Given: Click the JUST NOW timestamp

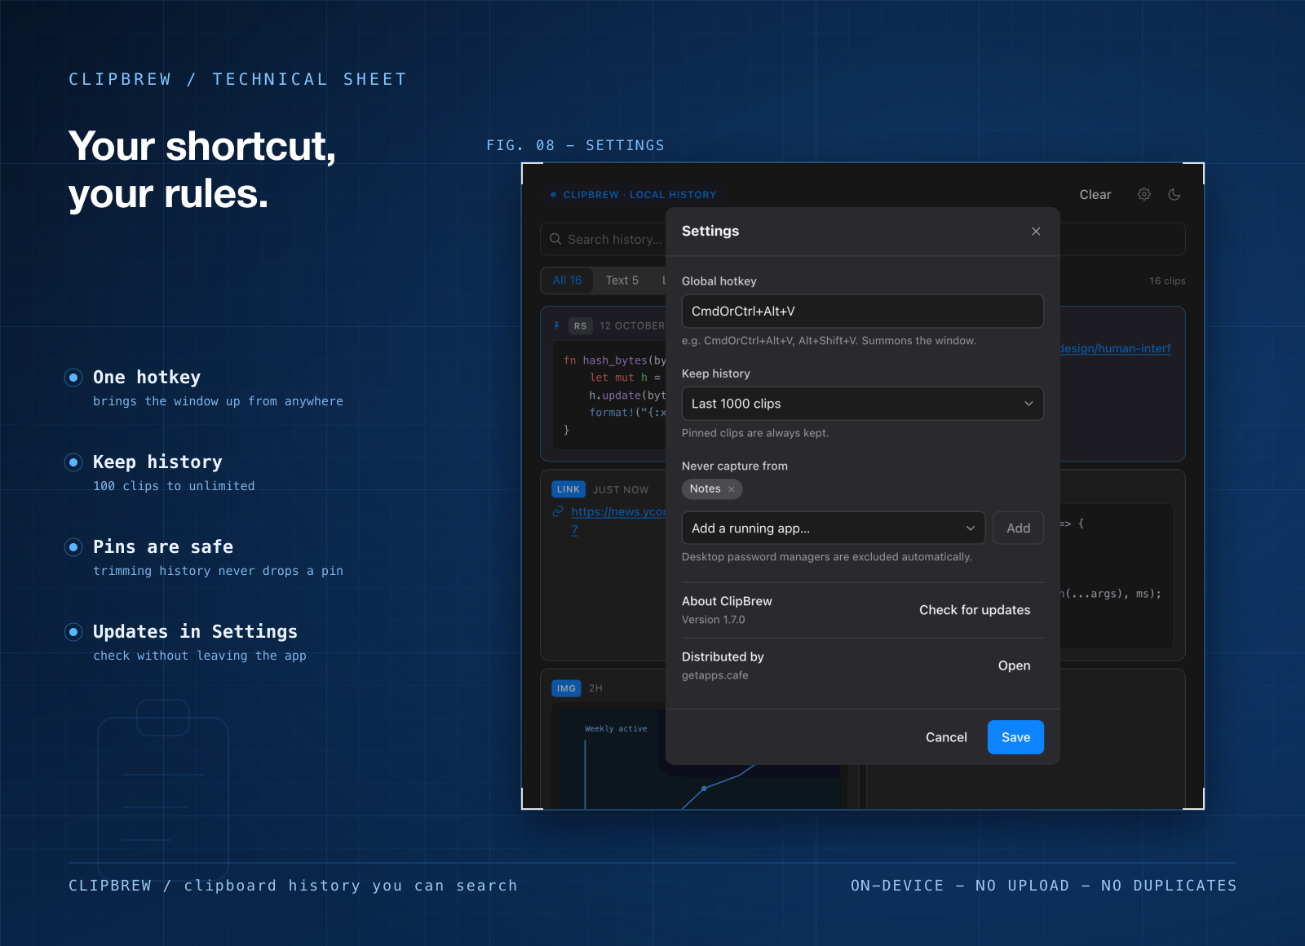Looking at the screenshot, I should (x=621, y=490).
